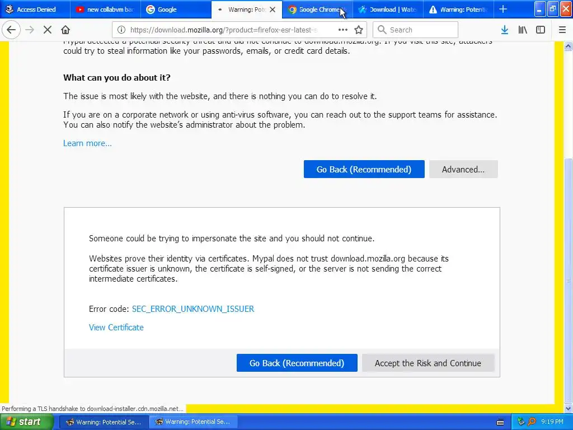Click the keyboard icon in taskbar

click(500, 422)
